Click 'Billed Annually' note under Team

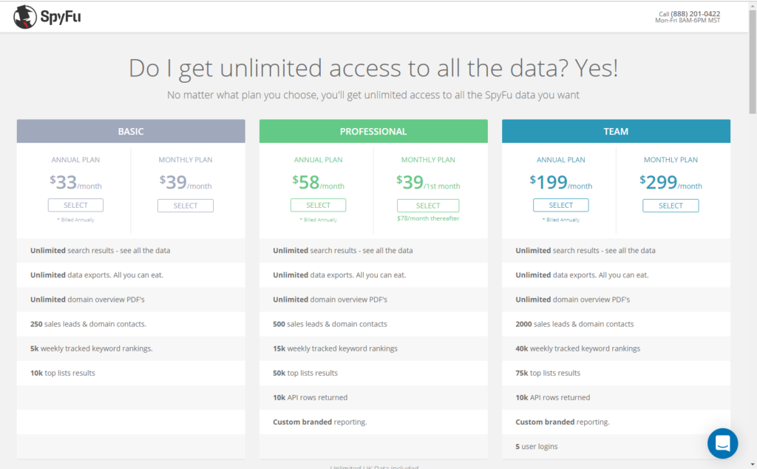(561, 220)
